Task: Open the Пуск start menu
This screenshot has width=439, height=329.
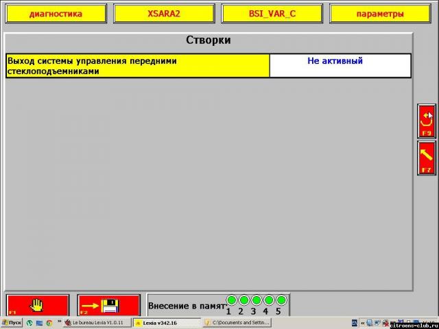Action: [12, 323]
